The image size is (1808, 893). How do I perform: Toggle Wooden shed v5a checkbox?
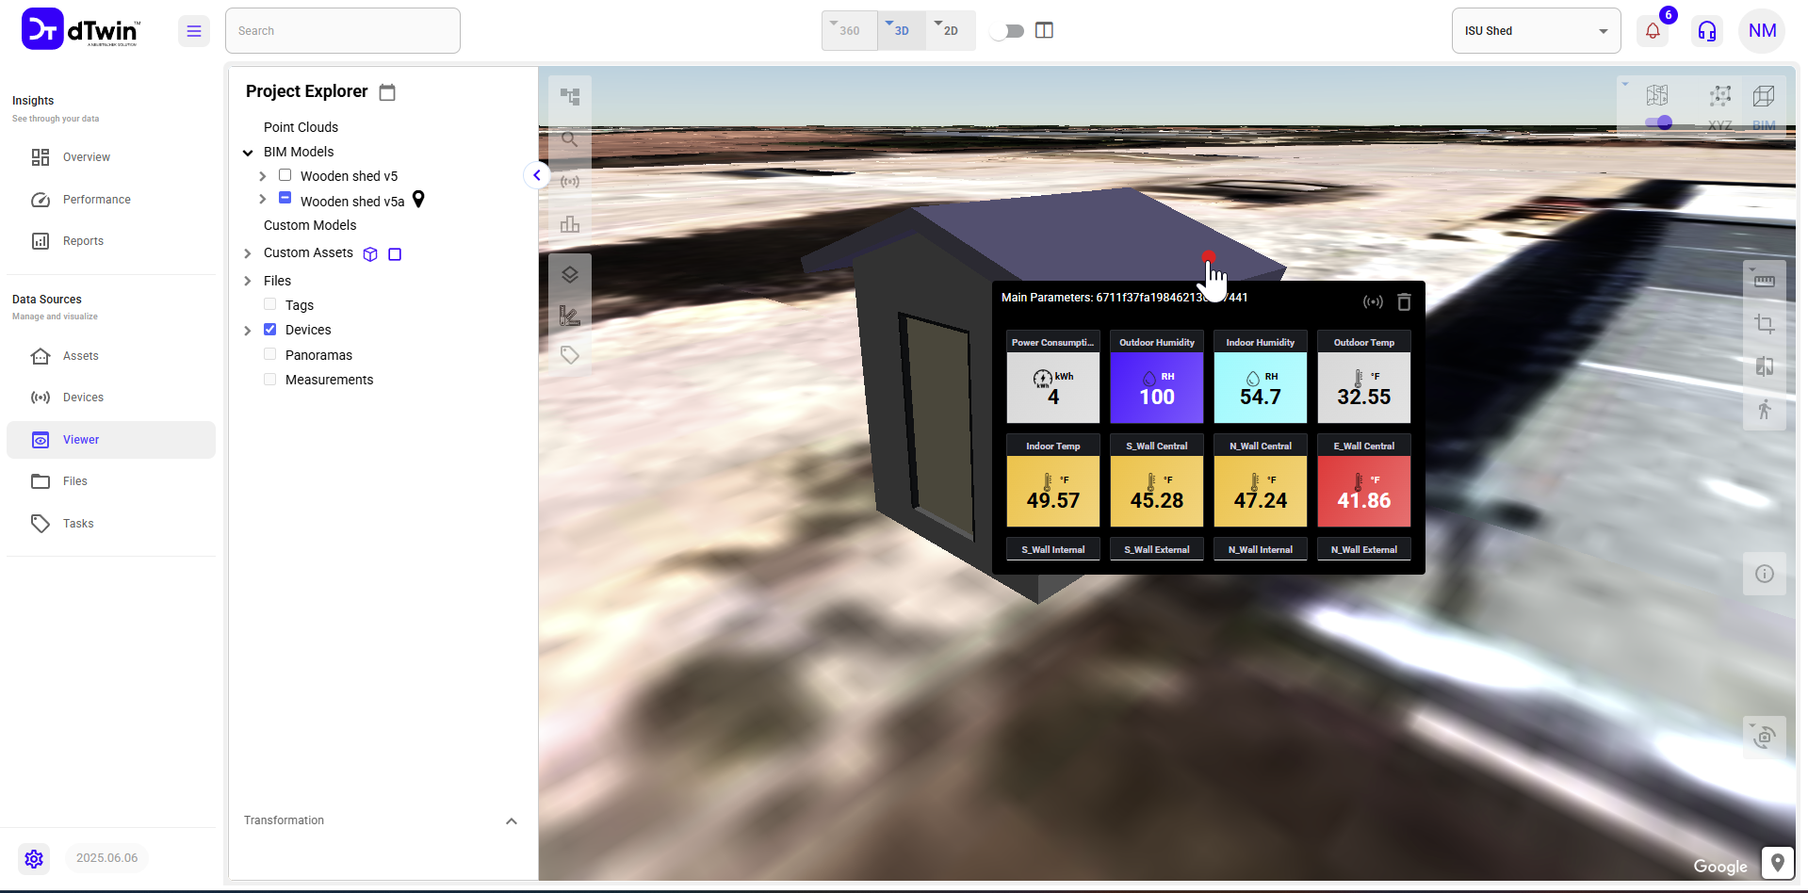point(285,198)
